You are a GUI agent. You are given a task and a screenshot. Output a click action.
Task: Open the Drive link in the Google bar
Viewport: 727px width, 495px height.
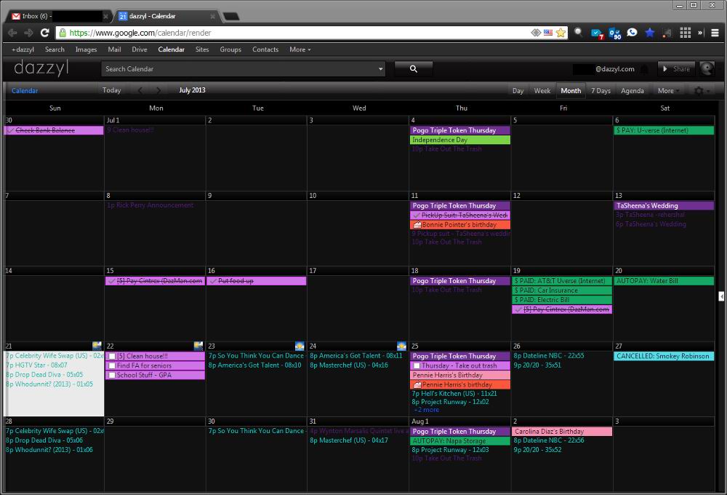pos(139,49)
